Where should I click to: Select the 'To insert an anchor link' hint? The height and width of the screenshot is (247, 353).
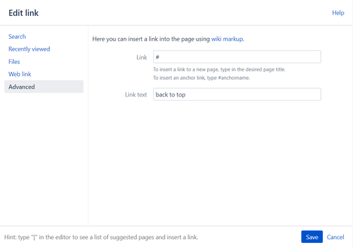202,78
